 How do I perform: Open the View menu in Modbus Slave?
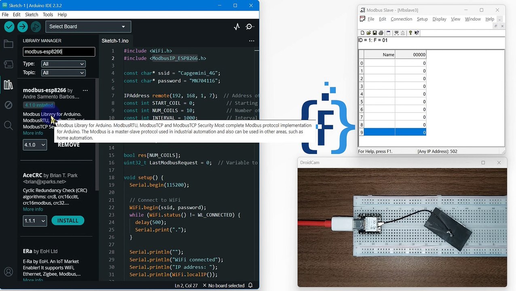[455, 19]
